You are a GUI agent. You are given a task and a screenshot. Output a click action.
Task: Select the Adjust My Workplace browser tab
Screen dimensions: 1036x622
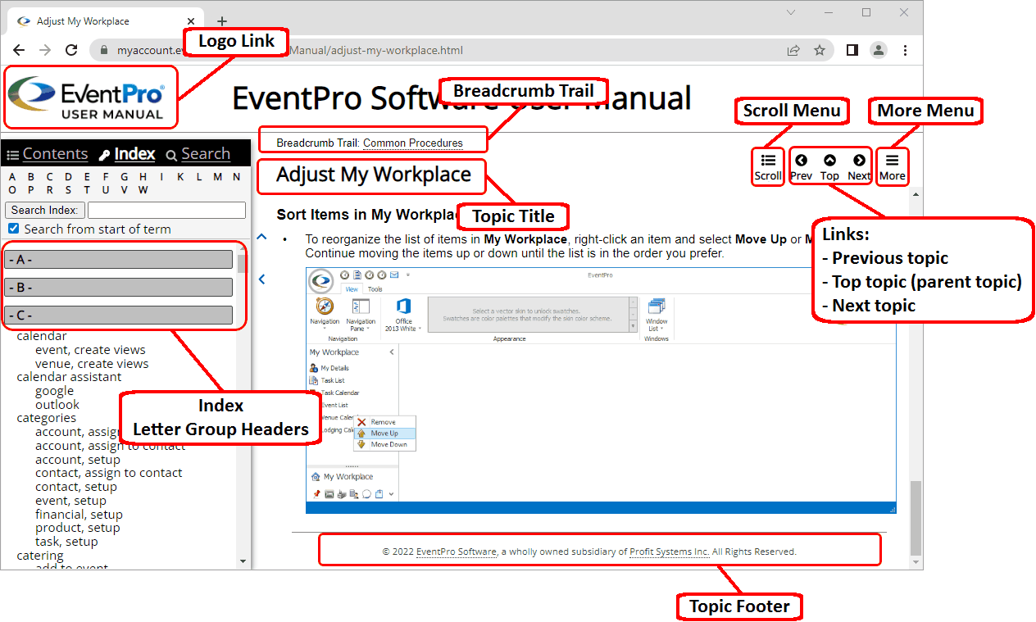[105, 21]
